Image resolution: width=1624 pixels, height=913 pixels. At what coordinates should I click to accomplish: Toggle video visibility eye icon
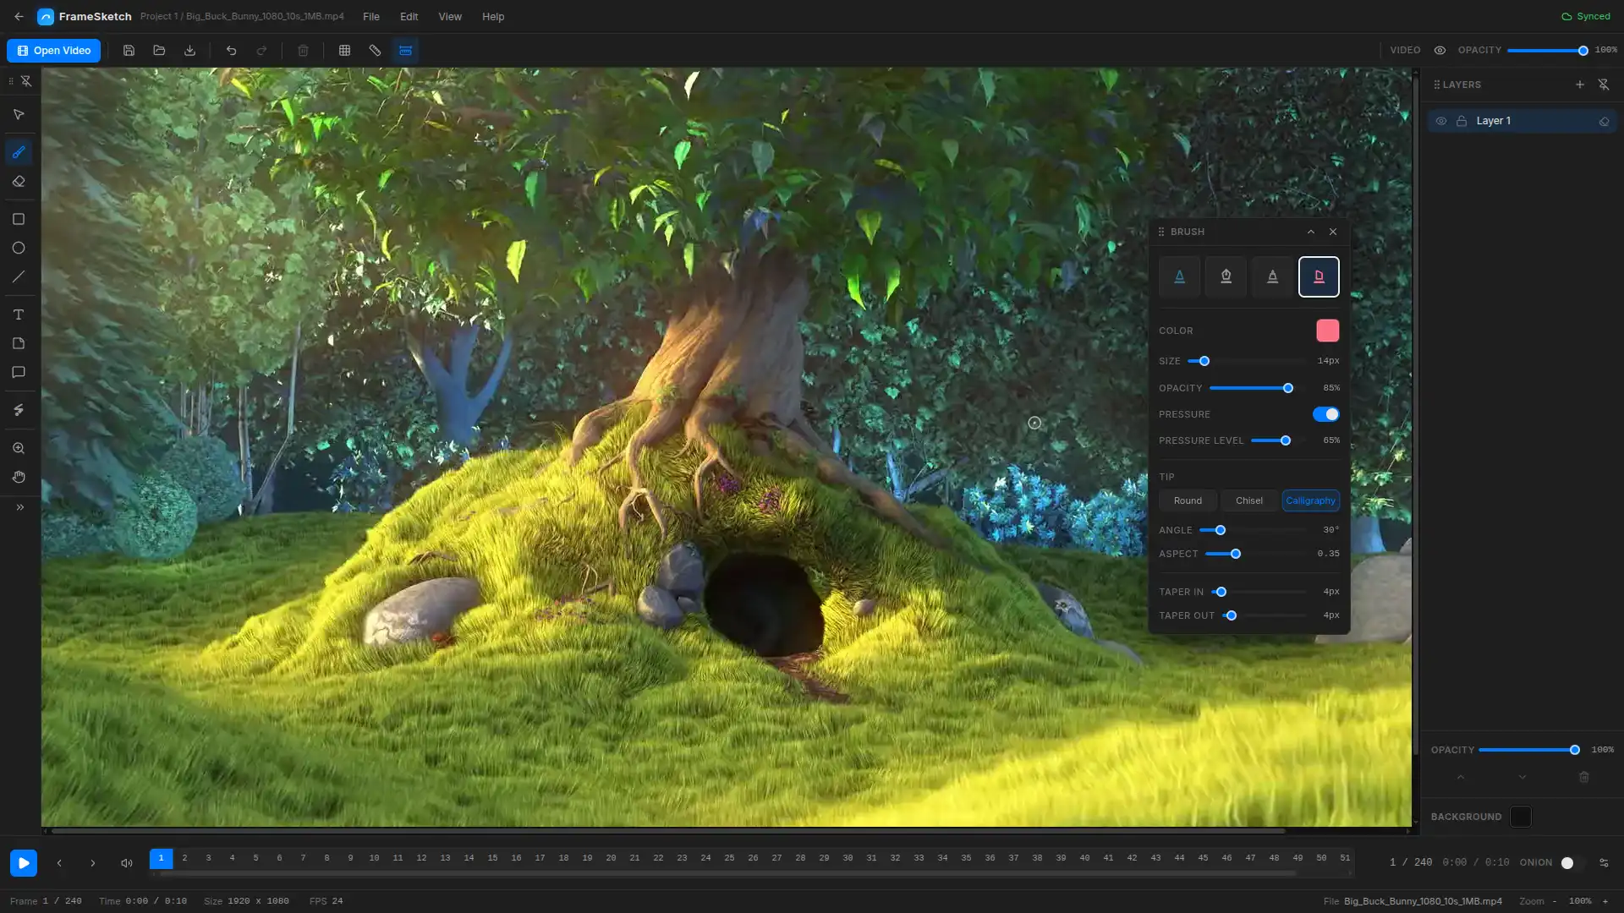[x=1440, y=51]
